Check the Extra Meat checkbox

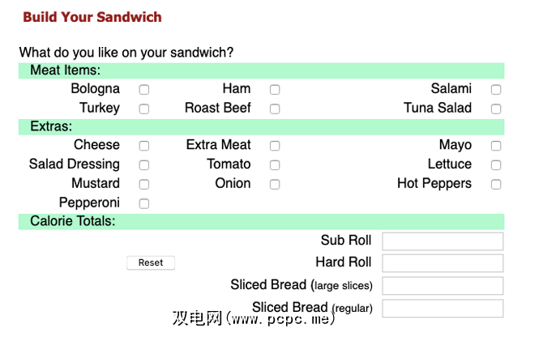(x=275, y=147)
